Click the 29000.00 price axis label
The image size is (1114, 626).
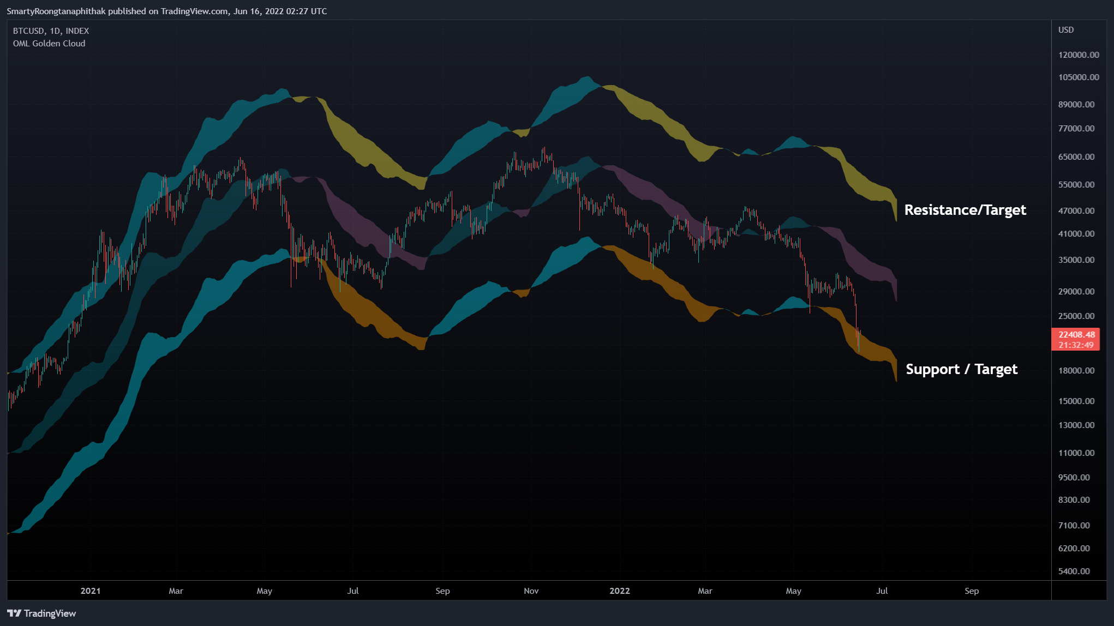pos(1076,292)
